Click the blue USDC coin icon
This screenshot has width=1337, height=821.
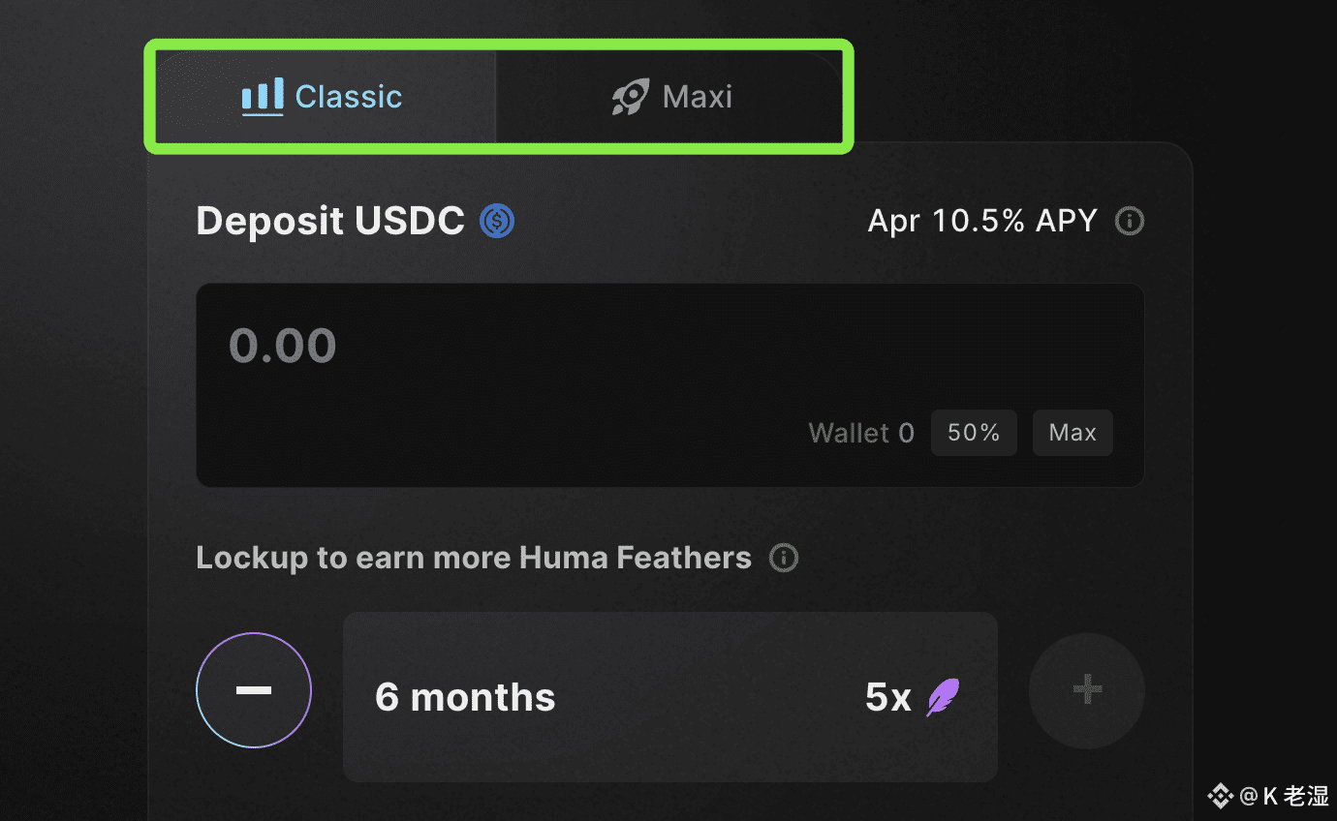tap(498, 222)
